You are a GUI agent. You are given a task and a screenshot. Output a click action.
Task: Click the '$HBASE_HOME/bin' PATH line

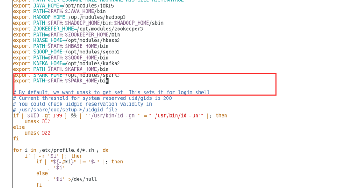pos(61,46)
